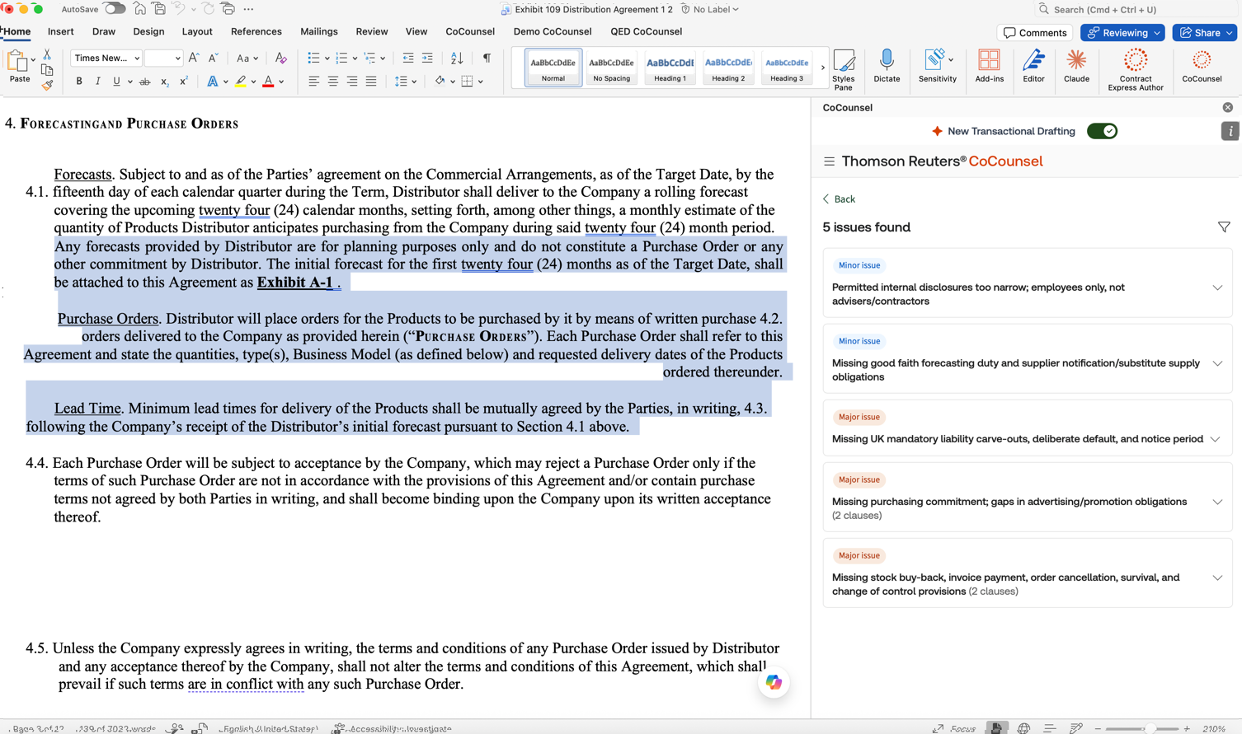Open the Editor tool
Screen dimensions: 1242x734
1033,66
